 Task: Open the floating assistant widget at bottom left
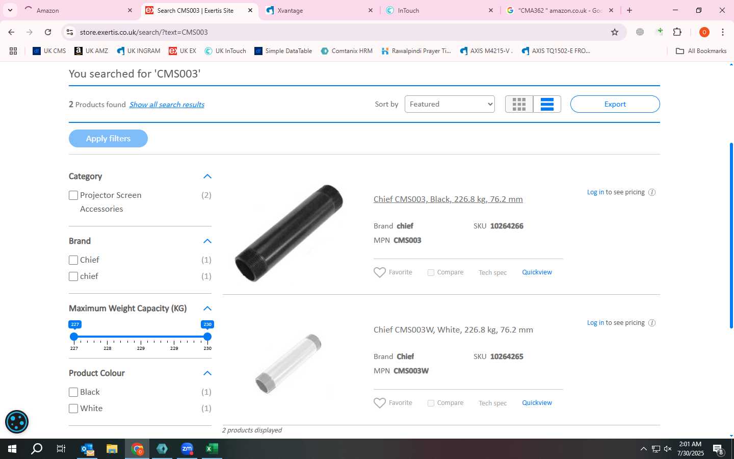coord(17,422)
